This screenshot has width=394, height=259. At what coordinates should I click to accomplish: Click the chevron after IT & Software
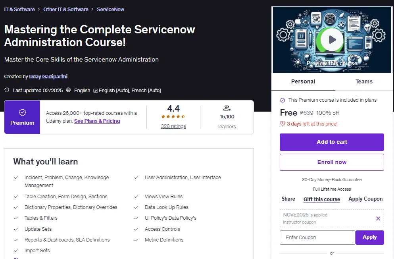pos(39,9)
